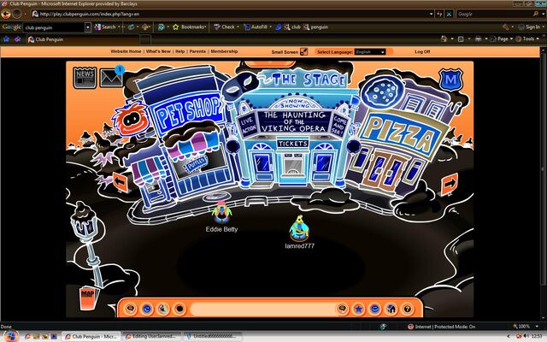Click the taskbar clock showing 12:53
Image resolution: width=547 pixels, height=342 pixels.
coord(537,336)
